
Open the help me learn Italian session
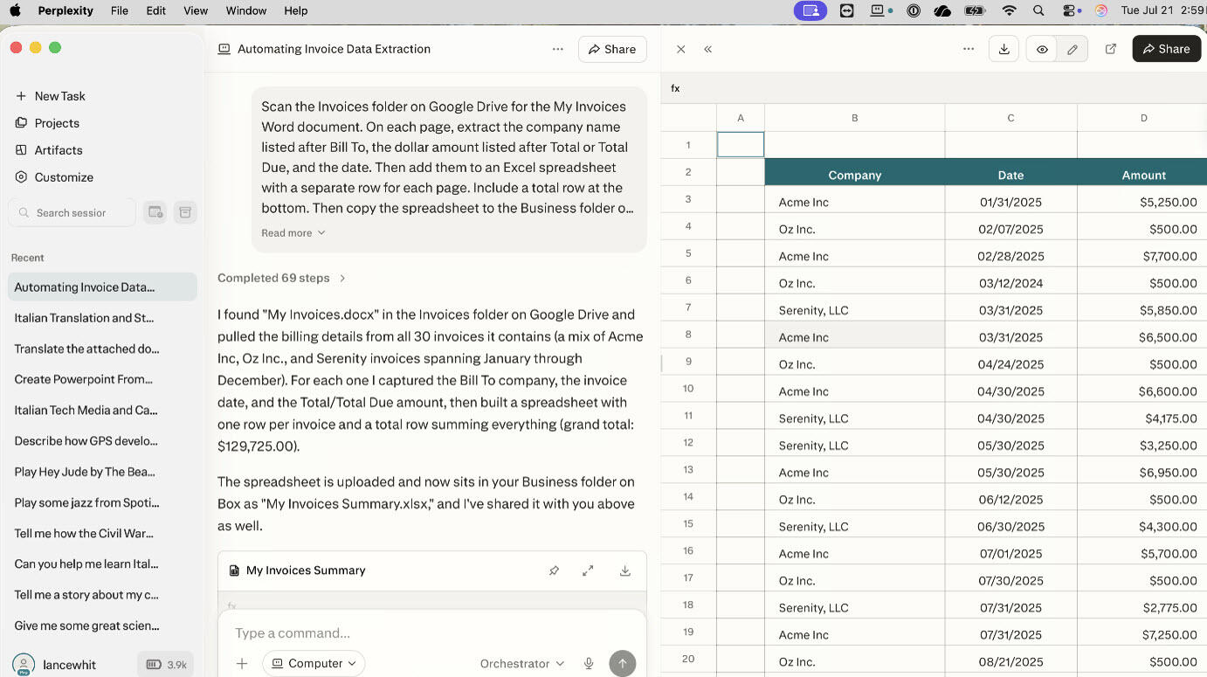coord(102,564)
